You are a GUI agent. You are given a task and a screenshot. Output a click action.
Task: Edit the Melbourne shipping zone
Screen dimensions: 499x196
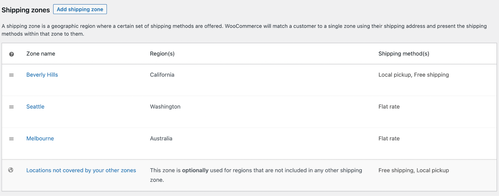[40, 138]
